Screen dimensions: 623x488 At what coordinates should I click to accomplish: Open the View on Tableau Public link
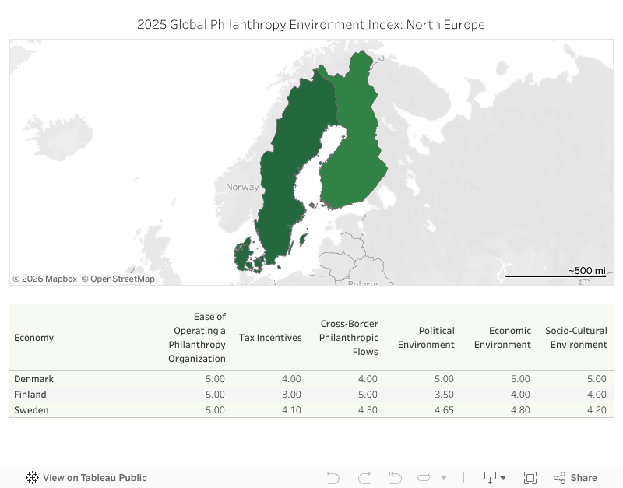point(94,478)
